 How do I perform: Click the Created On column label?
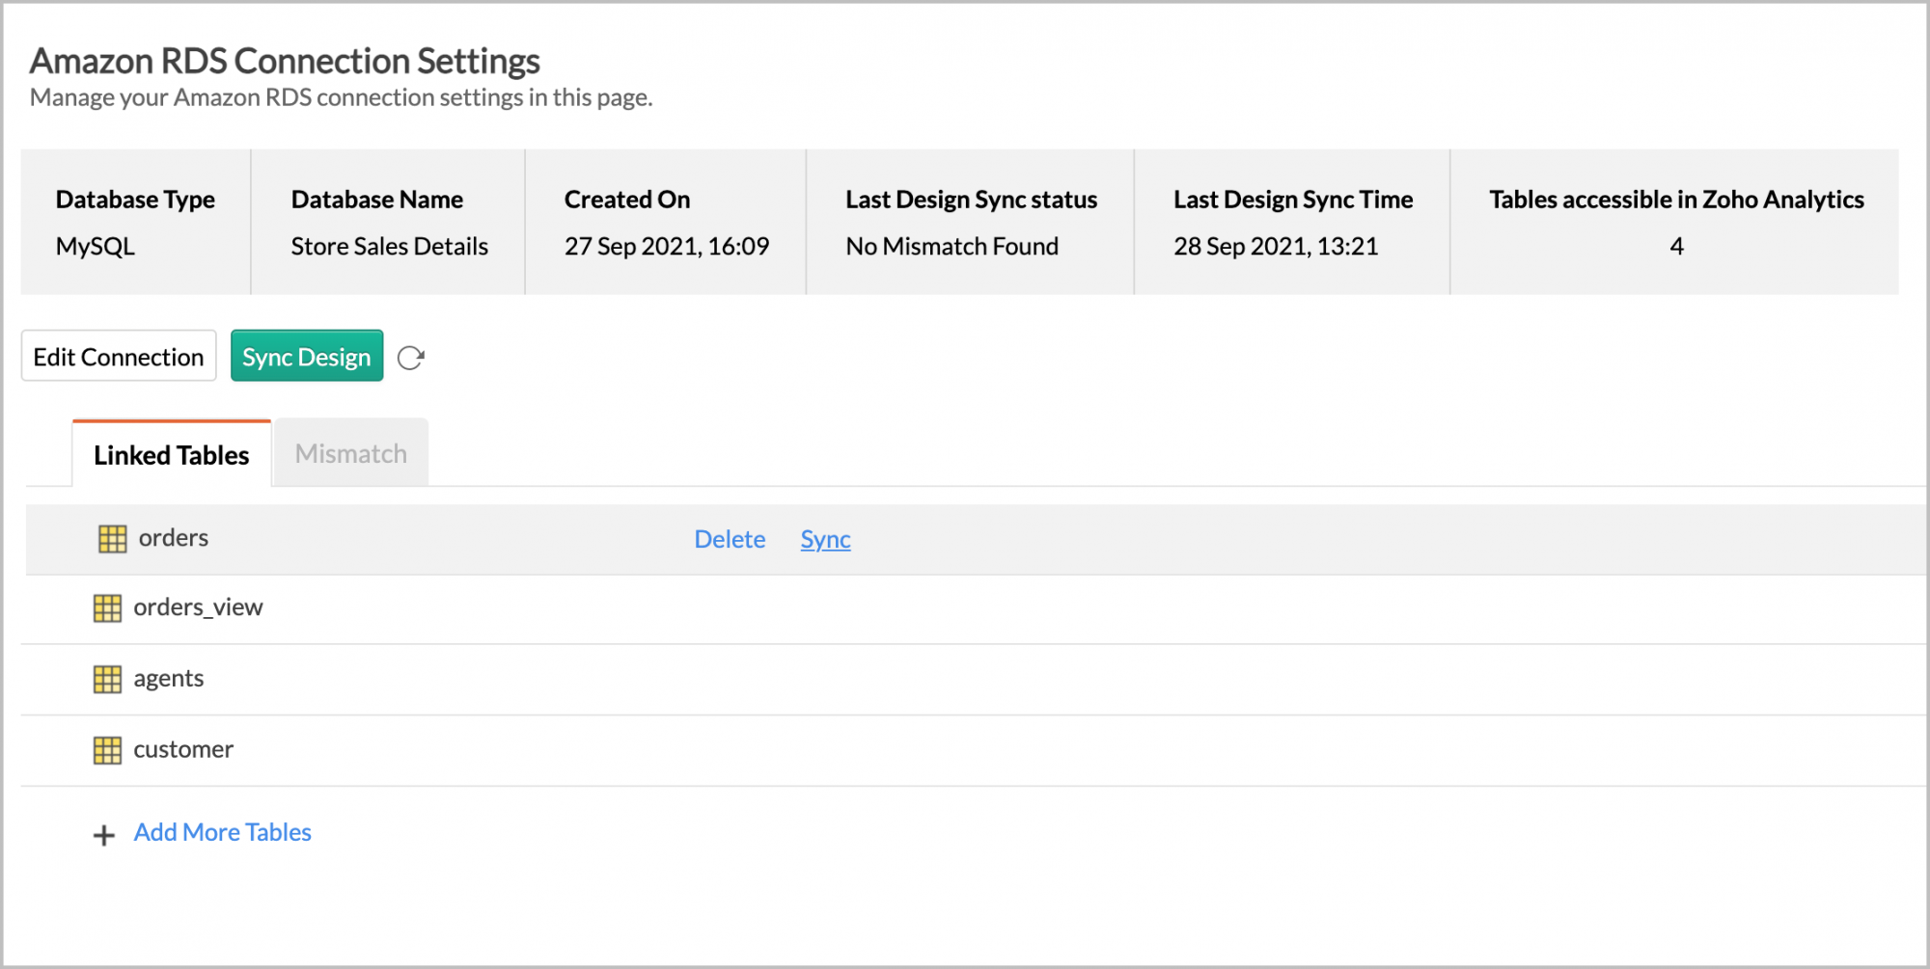click(x=627, y=200)
